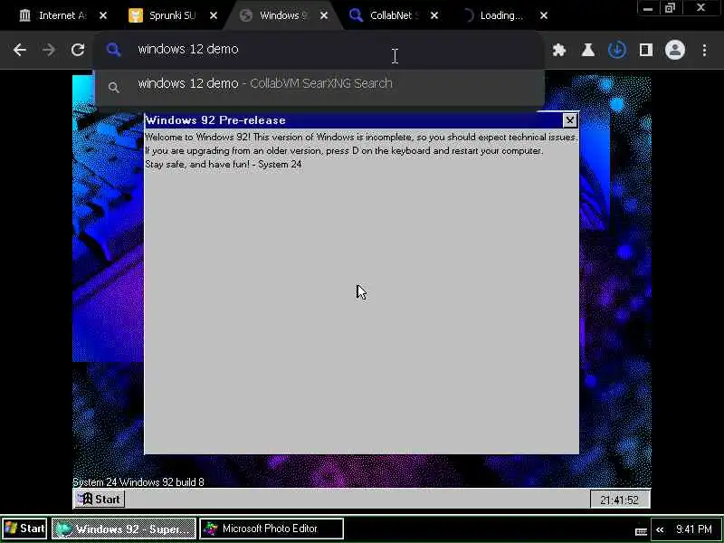Minimize the browser window

tap(648, 8)
